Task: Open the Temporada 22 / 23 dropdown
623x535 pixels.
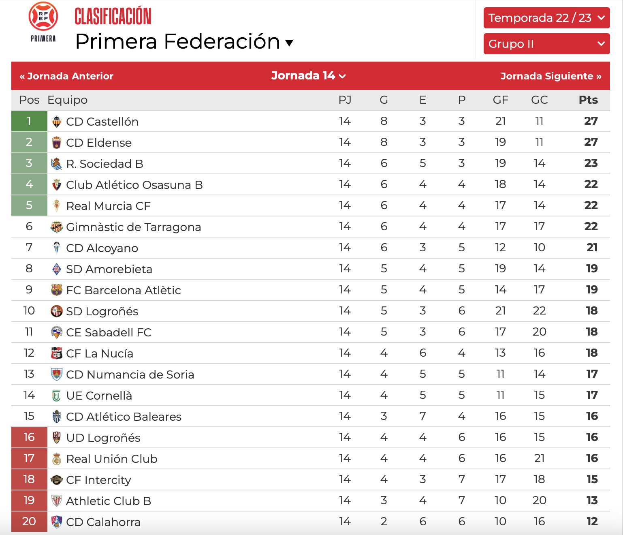Action: pos(546,18)
